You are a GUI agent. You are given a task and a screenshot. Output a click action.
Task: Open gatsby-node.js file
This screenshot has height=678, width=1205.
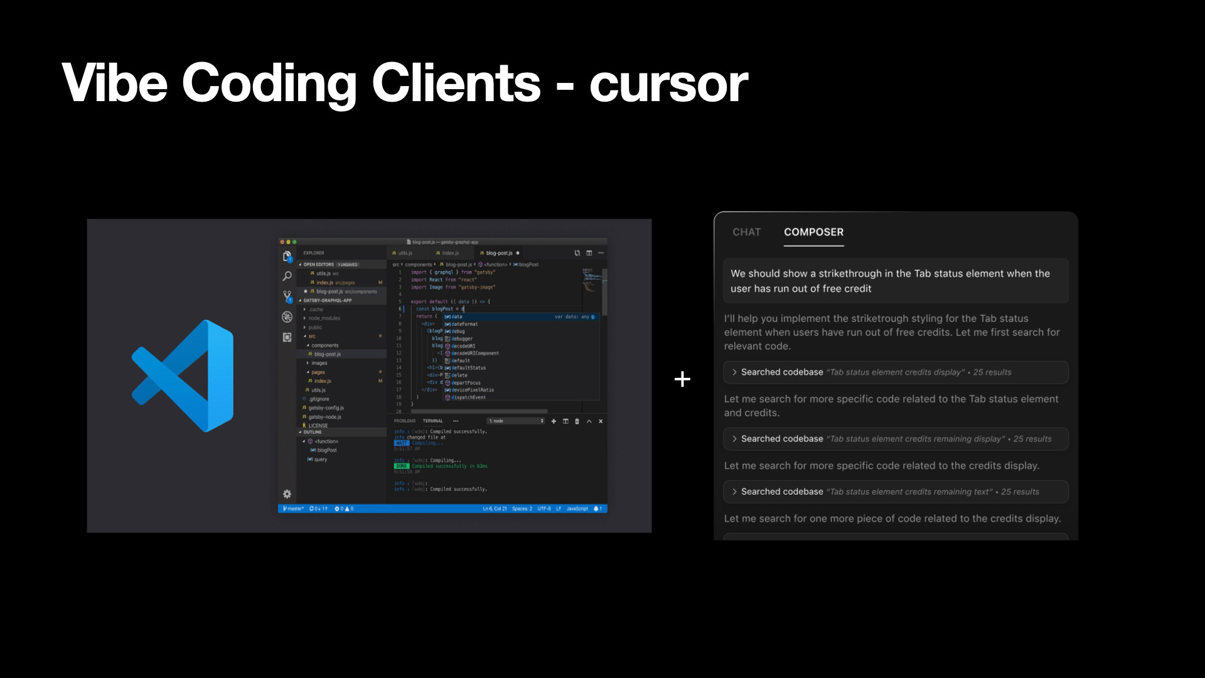coord(341,417)
